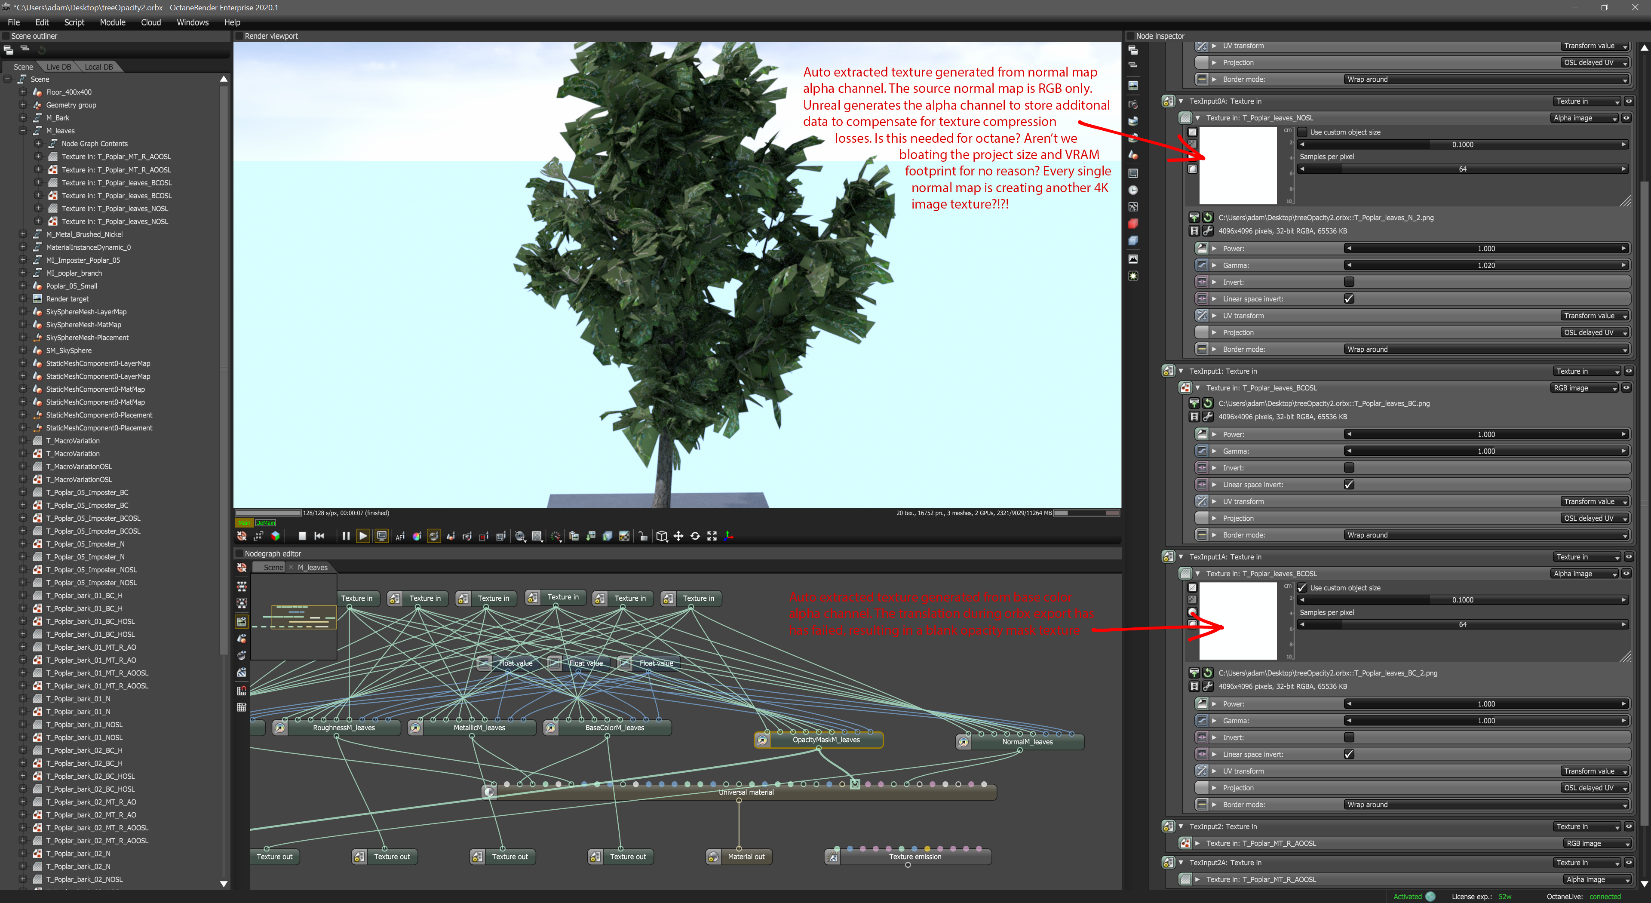Select the move gizmo tool
The image size is (1651, 903).
(x=678, y=536)
